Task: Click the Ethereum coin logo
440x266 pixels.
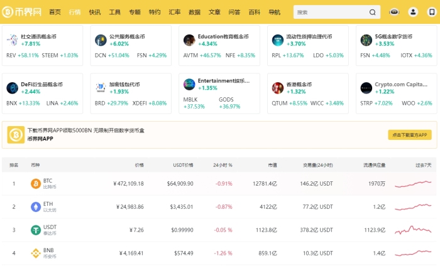Action: coord(35,207)
